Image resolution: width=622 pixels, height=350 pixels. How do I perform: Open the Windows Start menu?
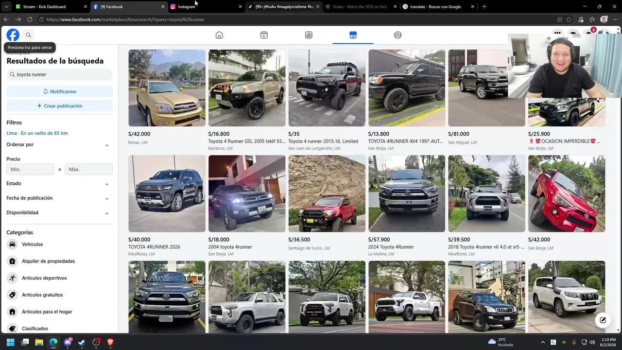click(10, 342)
